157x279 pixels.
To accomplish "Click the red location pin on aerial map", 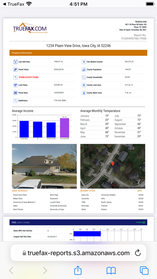I will point(113,164).
